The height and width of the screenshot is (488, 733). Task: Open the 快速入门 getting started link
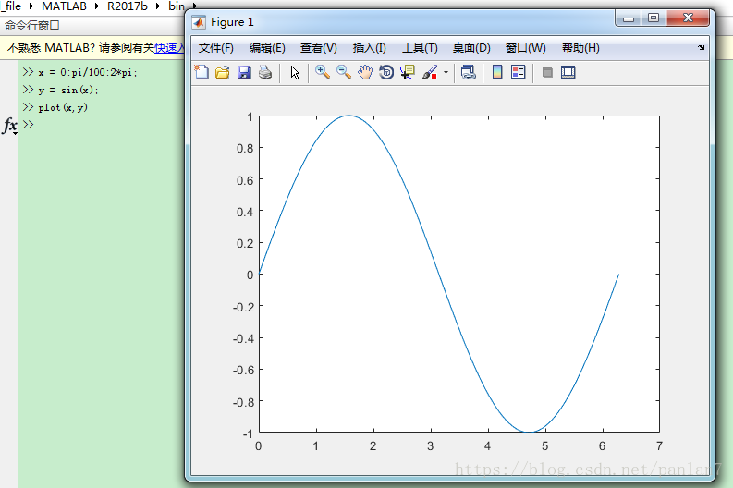coord(169,47)
